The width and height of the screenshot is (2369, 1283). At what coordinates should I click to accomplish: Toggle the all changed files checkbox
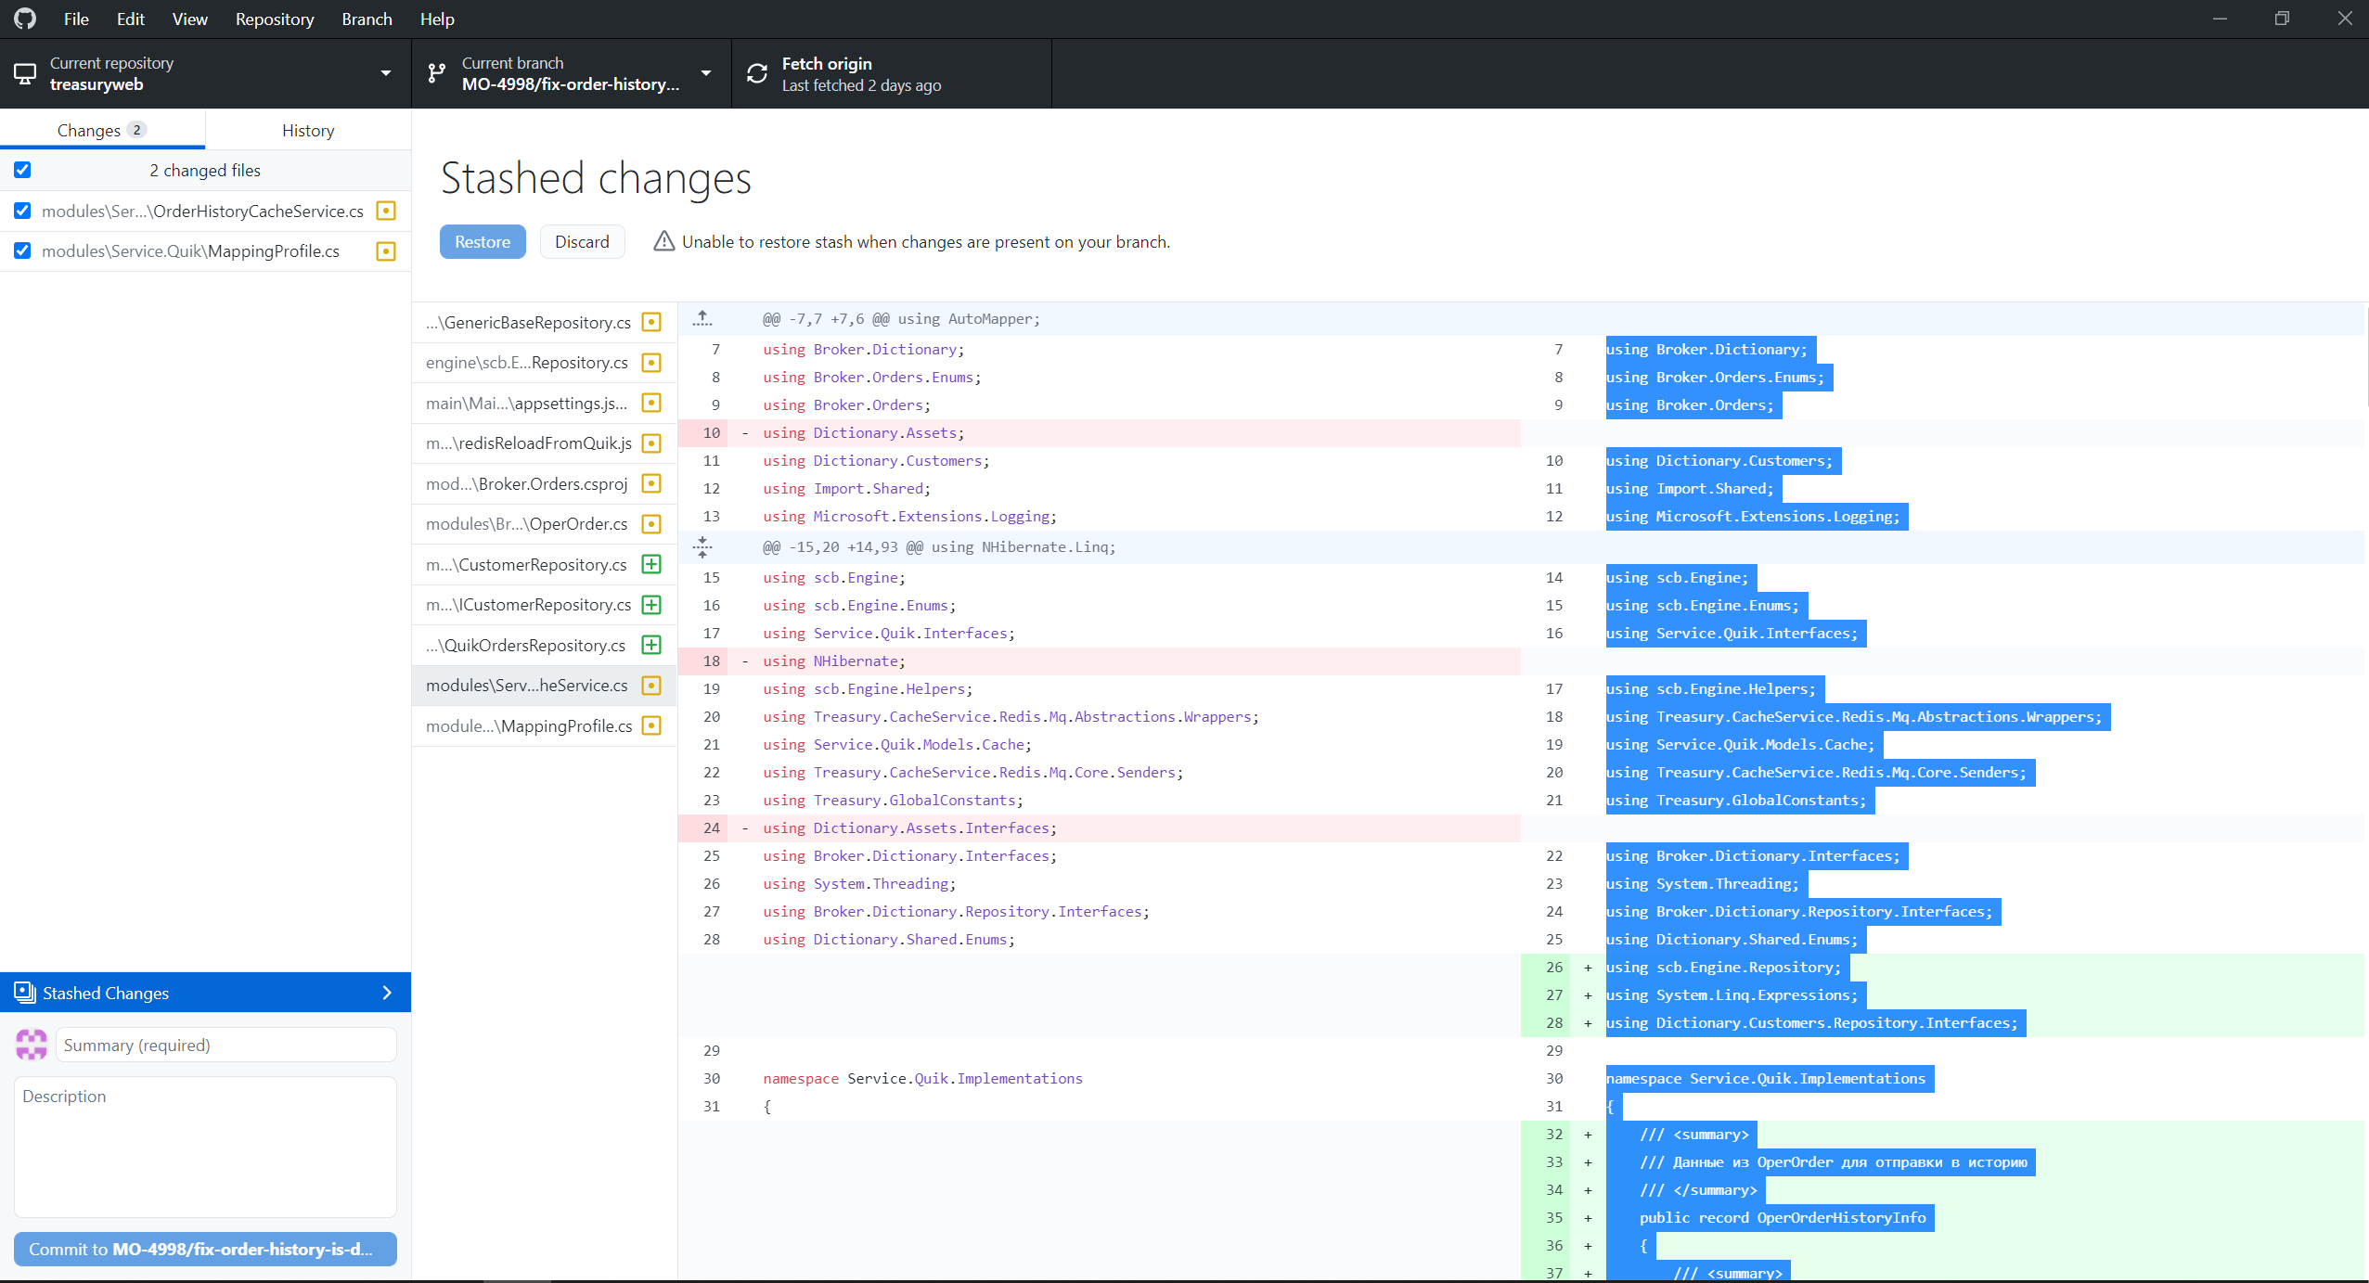(22, 170)
